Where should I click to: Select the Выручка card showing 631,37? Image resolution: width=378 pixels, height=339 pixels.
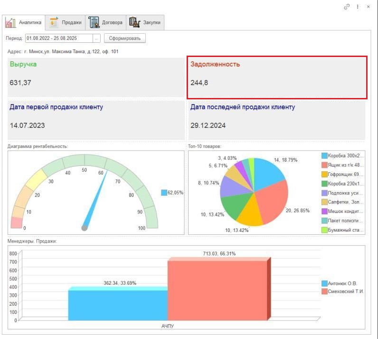click(96, 77)
